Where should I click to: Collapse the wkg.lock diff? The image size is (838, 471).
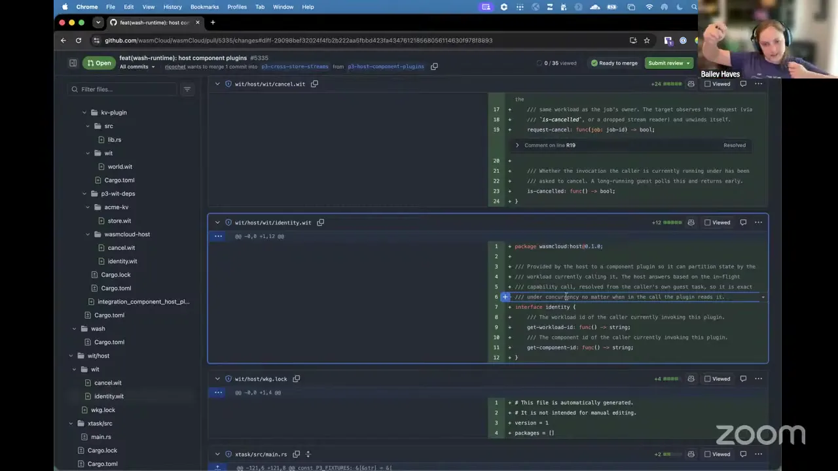click(217, 379)
